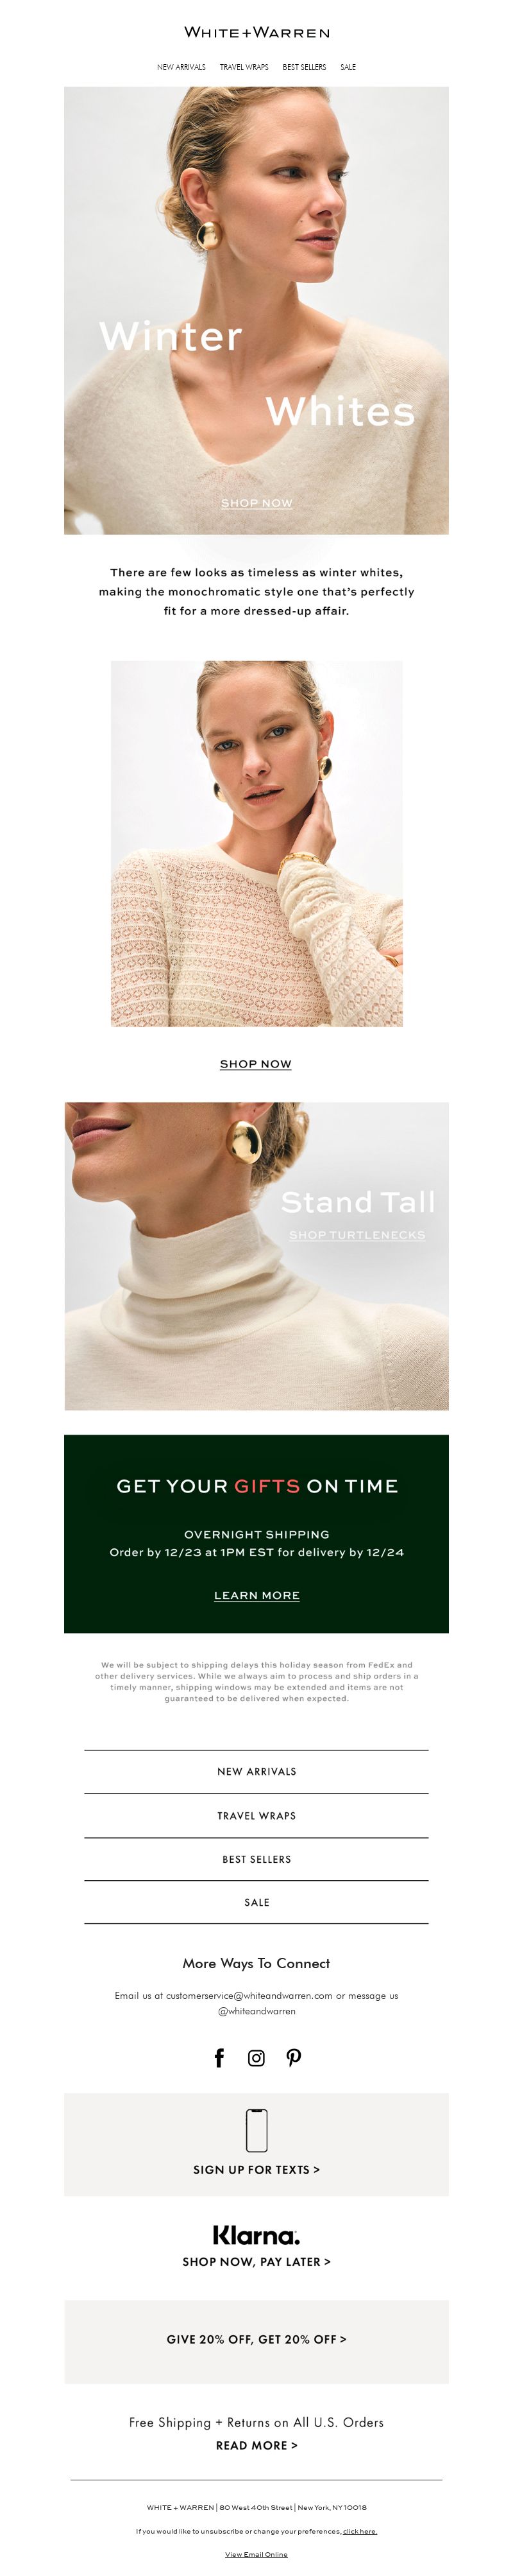Select Give 20% Off, Get 20% Off
This screenshot has width=513, height=2576.
(256, 2339)
